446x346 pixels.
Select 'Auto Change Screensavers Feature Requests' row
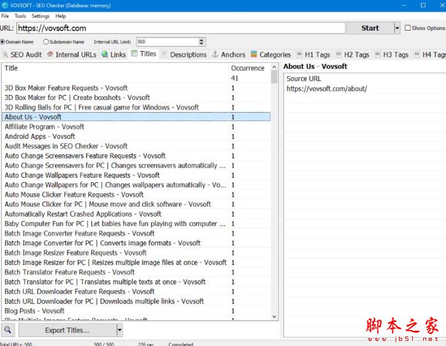tap(136, 155)
